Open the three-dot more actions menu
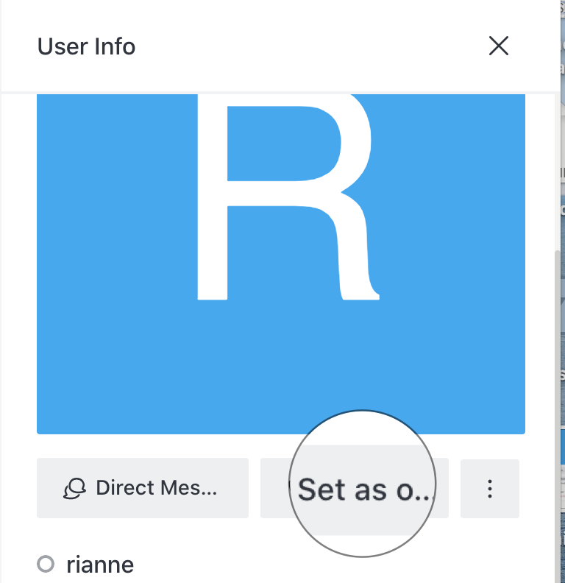This screenshot has height=583, width=565. (490, 489)
